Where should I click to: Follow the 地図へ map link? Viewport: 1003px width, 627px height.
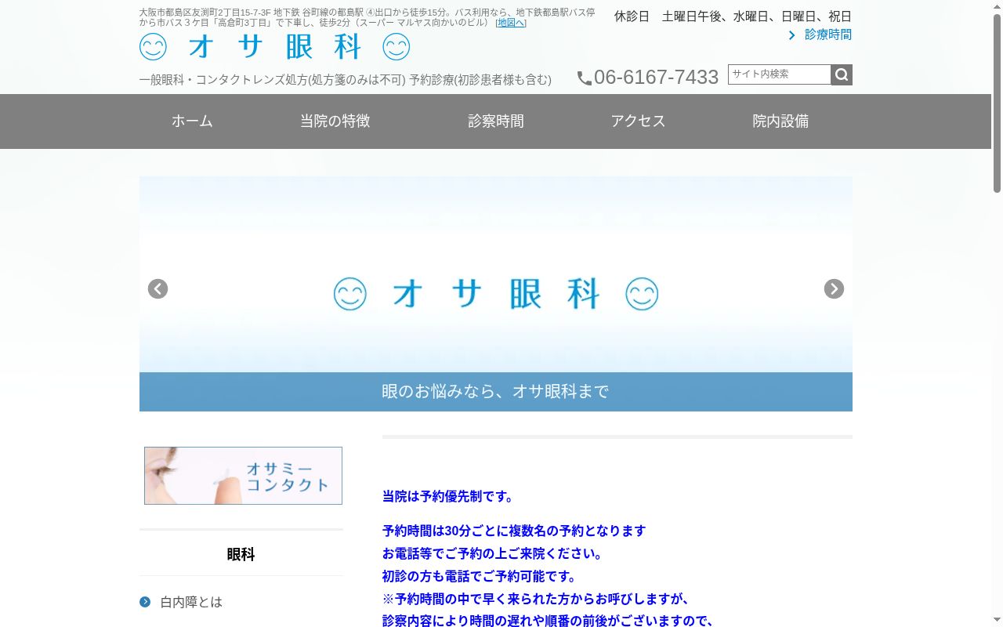(511, 23)
